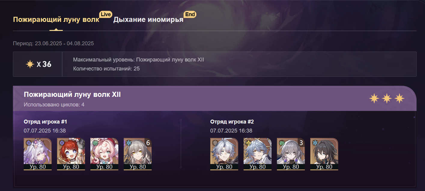Click the Live badge
425x191 pixels.
[106, 14]
